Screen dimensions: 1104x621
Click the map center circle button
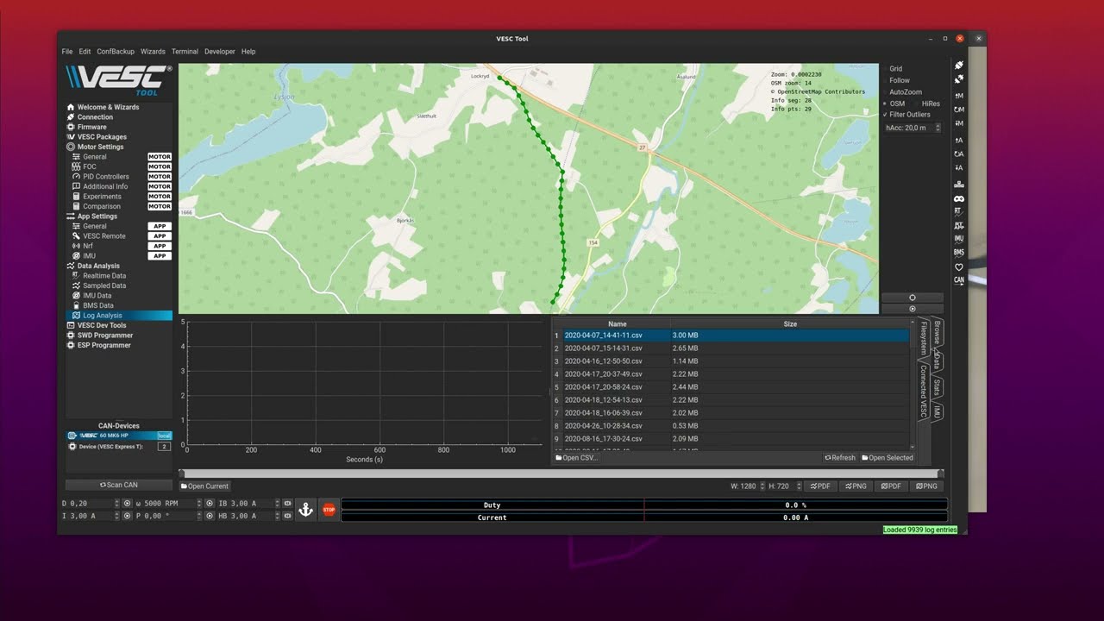(x=912, y=298)
